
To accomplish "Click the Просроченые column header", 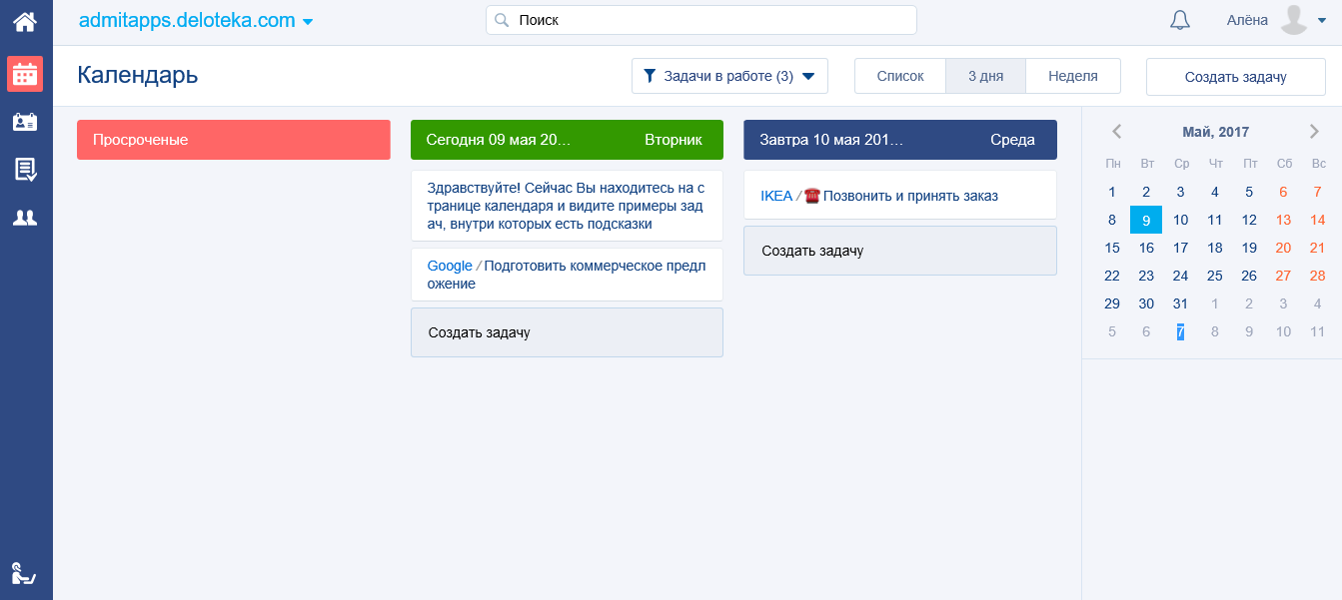I will [x=234, y=140].
